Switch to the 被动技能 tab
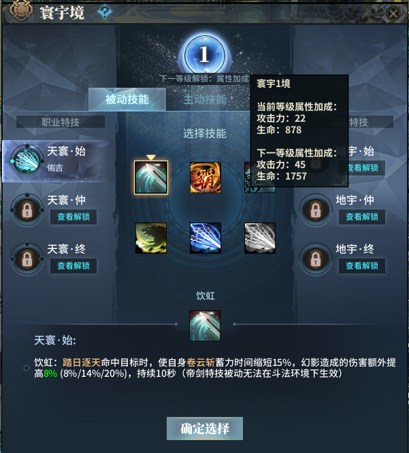This screenshot has height=453, width=409. pos(127,99)
